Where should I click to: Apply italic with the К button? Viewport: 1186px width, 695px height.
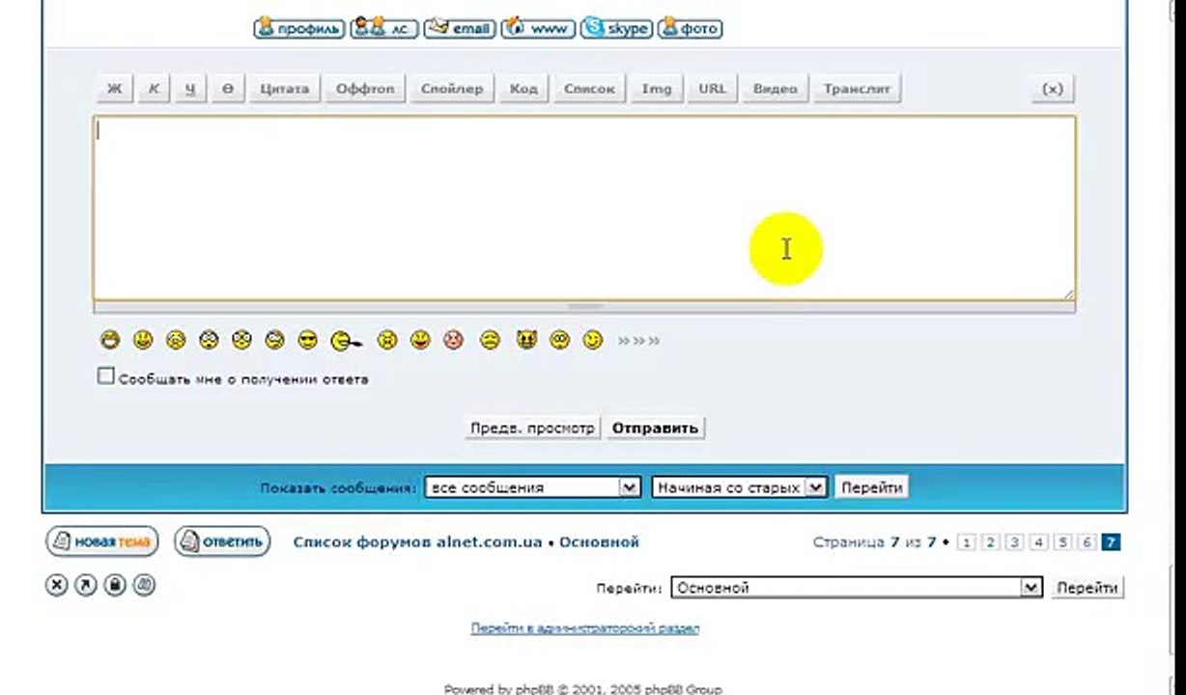[x=153, y=89]
